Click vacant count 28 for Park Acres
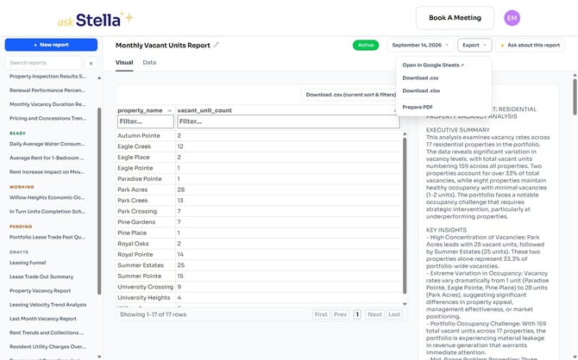The image size is (578, 360). (x=180, y=190)
